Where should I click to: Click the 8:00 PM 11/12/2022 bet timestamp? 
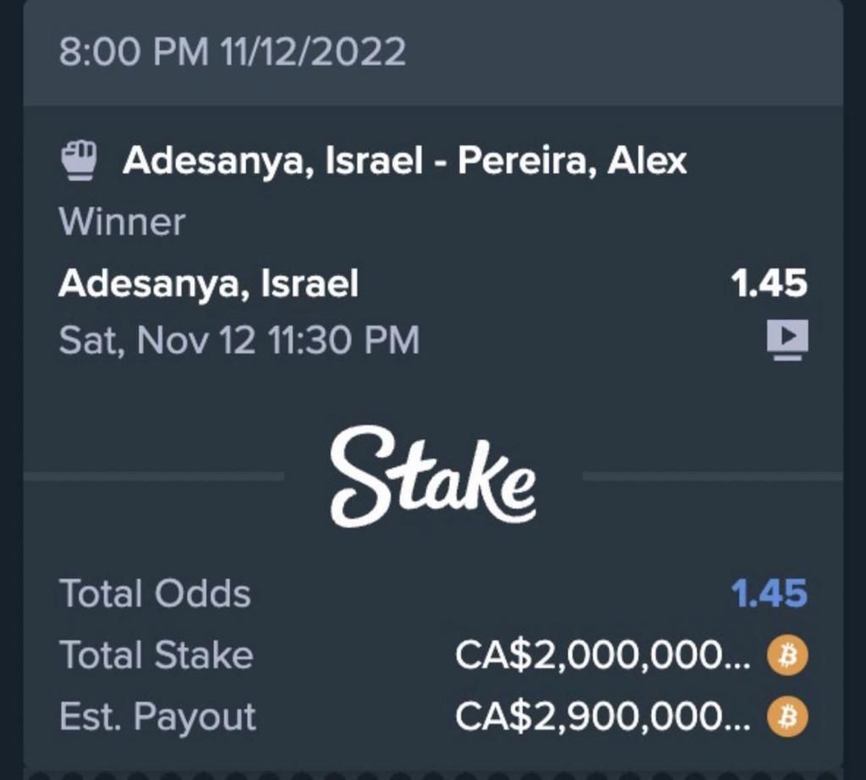click(x=233, y=52)
